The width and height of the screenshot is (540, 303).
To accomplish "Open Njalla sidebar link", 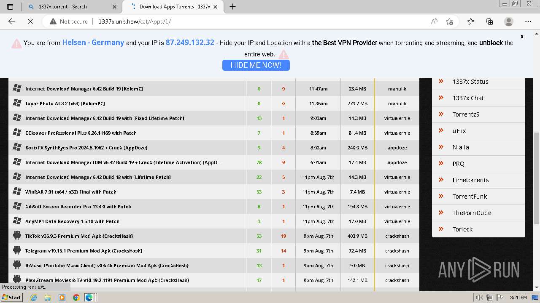I will tap(461, 147).
